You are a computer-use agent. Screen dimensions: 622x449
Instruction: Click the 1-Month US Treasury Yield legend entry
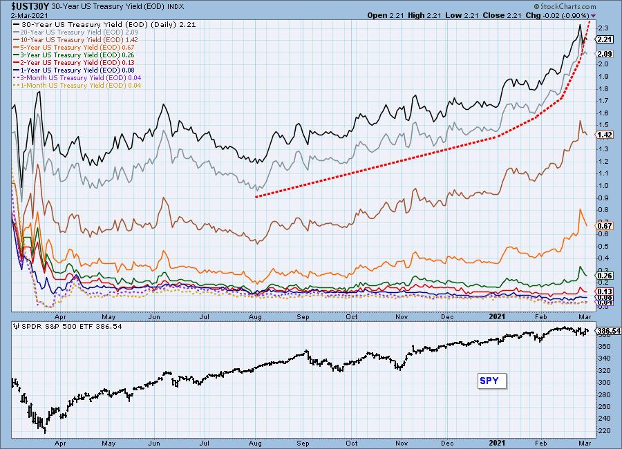click(x=77, y=85)
